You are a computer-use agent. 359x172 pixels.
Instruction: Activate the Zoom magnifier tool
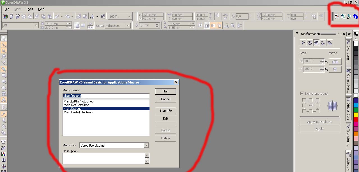click(x=4, y=57)
